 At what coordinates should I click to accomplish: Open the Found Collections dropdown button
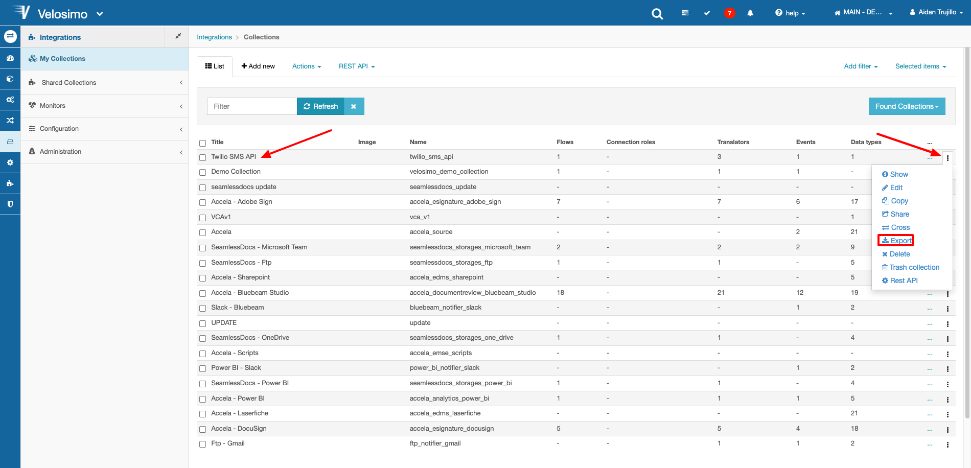[907, 106]
